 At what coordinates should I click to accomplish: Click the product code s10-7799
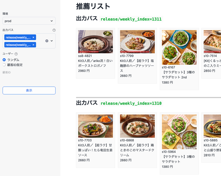(x=127, y=56)
